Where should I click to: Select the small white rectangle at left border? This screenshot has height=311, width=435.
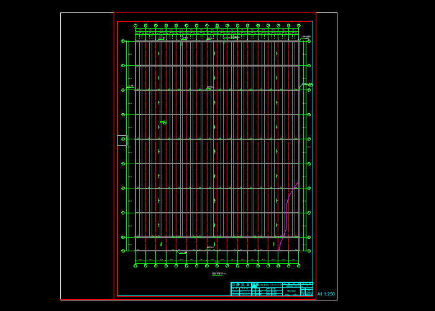[122, 140]
